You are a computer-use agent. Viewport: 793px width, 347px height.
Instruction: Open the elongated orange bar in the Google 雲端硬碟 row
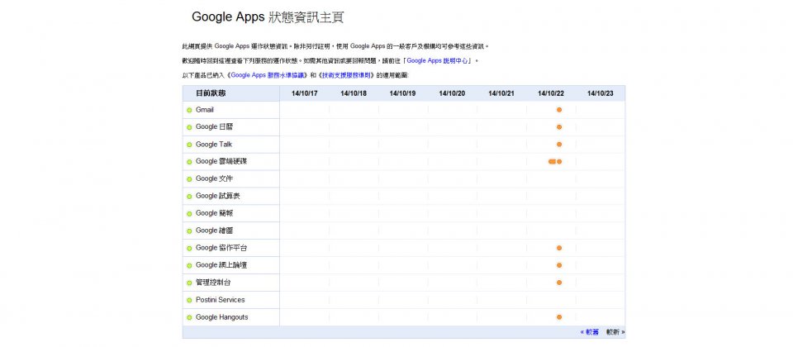tap(553, 161)
